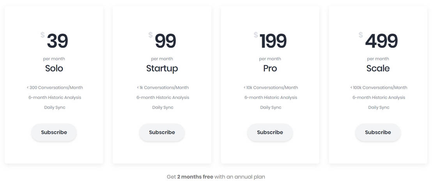432x185 pixels.
Task: Click the $39 price of Solo
Action: click(x=57, y=41)
